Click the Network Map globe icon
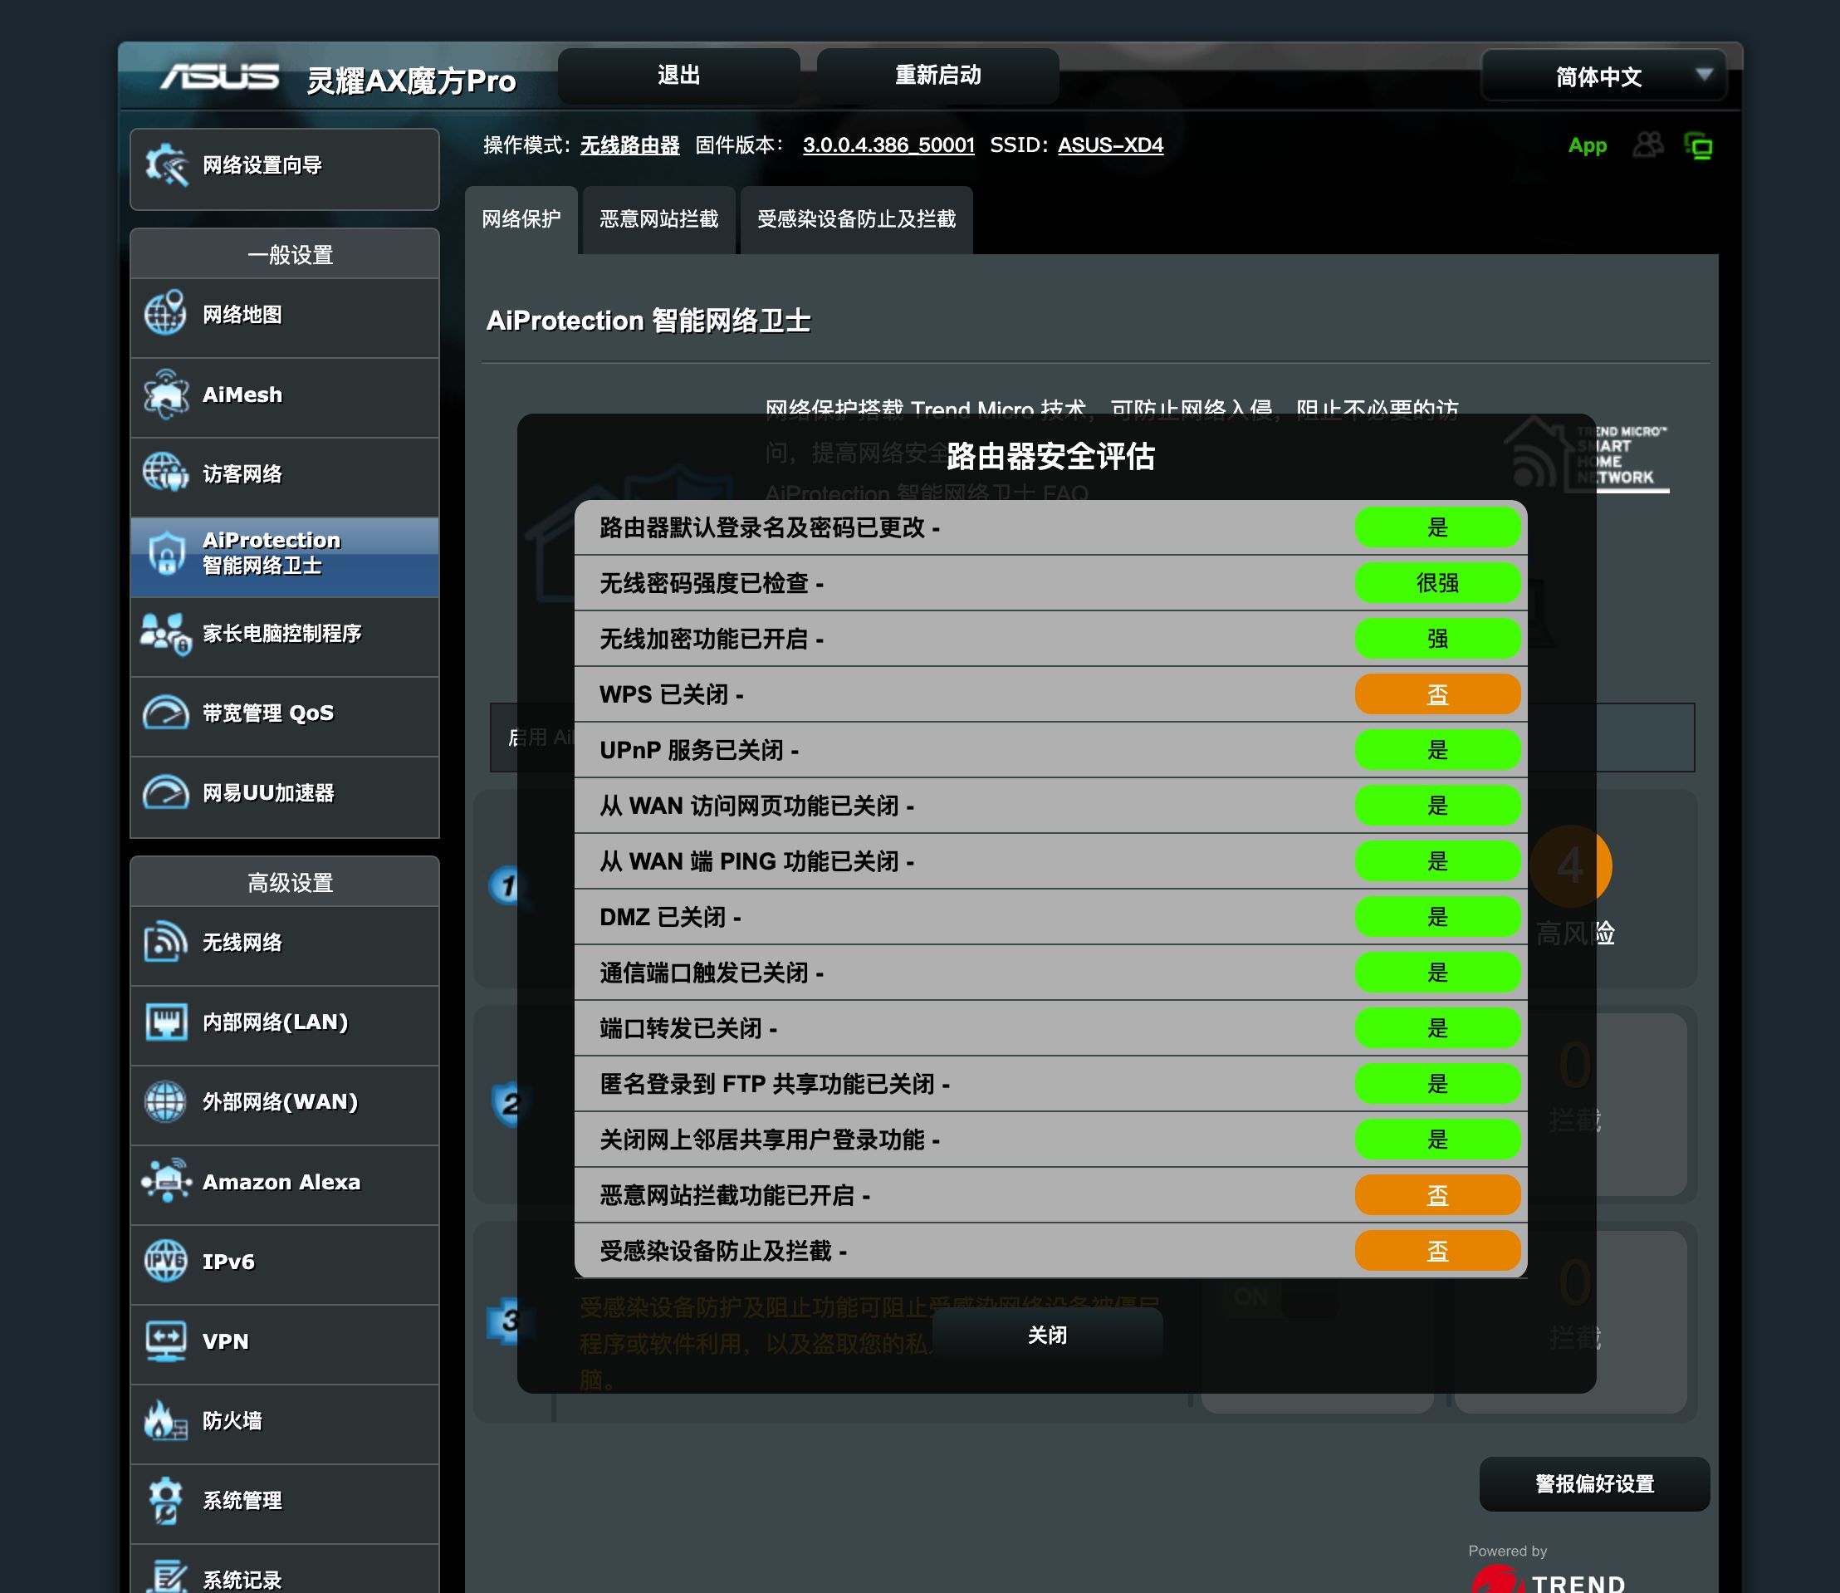 (166, 314)
